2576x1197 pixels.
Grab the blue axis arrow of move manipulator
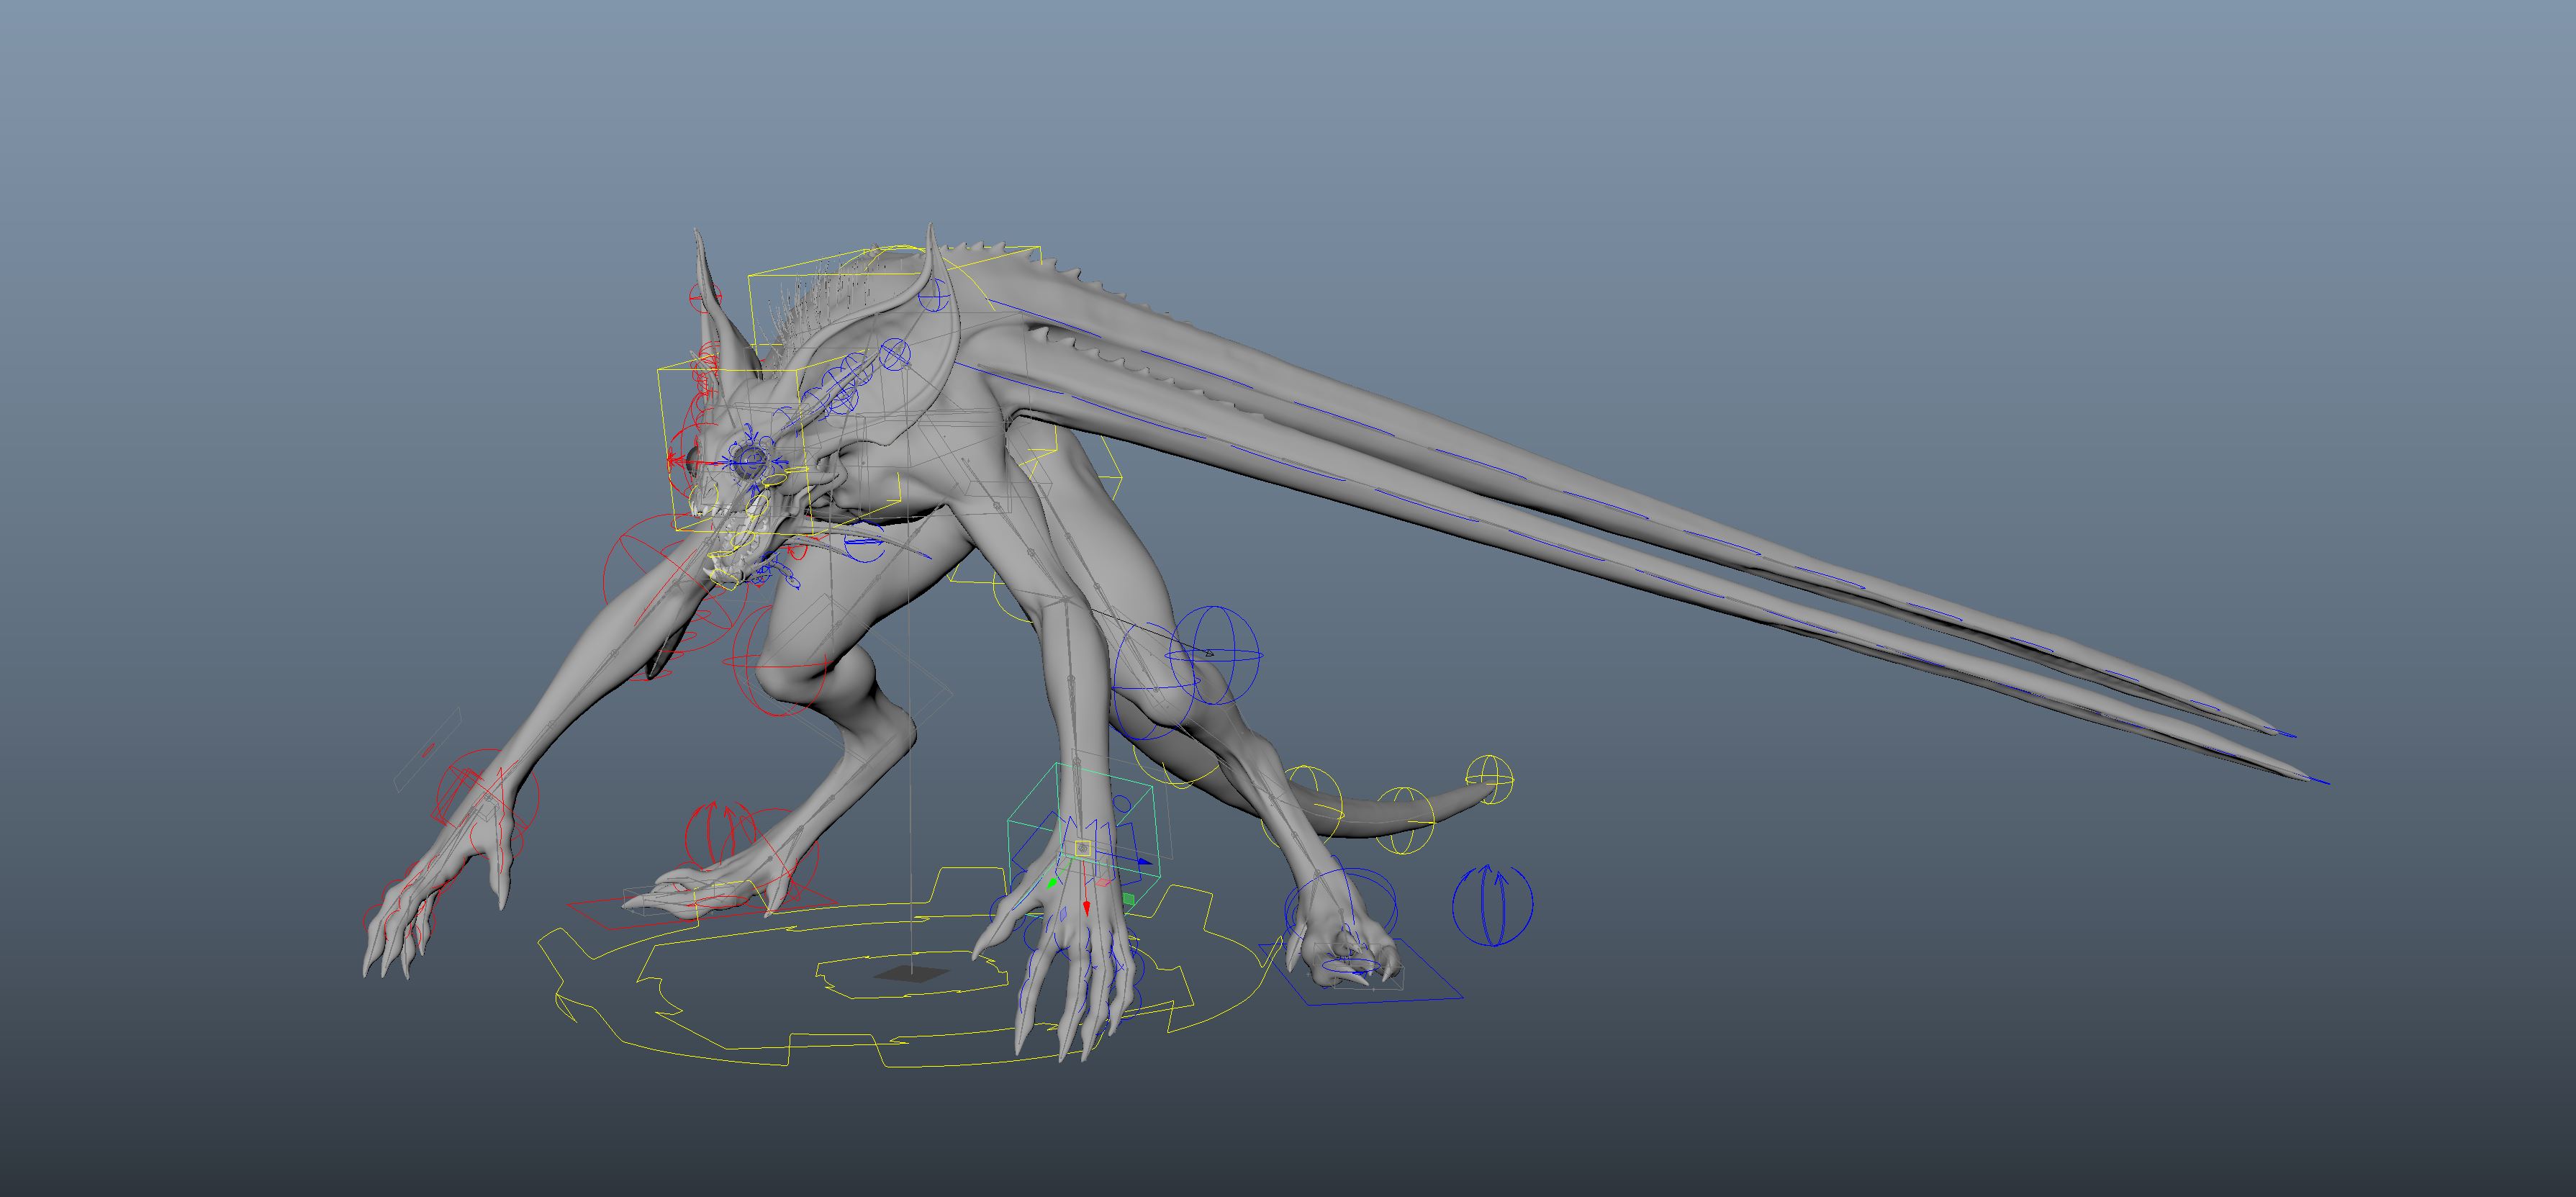tap(1144, 861)
